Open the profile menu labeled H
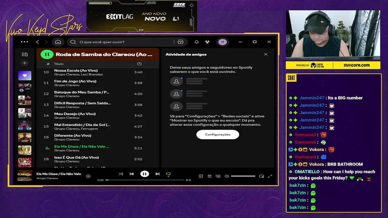The image size is (388, 218). click(223, 42)
